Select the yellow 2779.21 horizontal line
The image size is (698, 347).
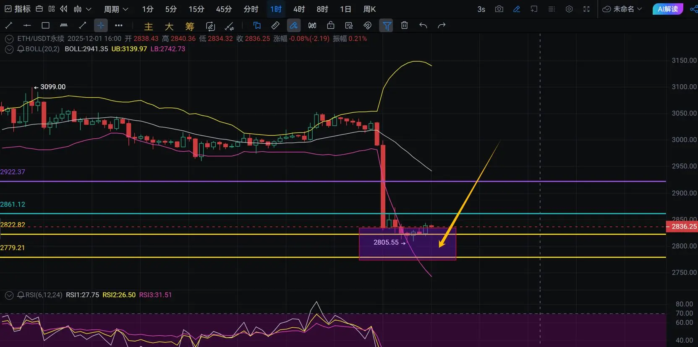tap(333, 257)
